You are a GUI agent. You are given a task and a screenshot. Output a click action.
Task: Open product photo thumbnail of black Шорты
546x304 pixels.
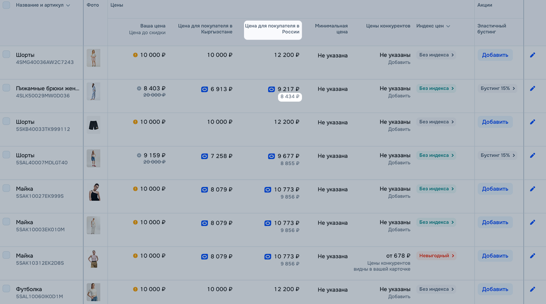click(x=93, y=125)
